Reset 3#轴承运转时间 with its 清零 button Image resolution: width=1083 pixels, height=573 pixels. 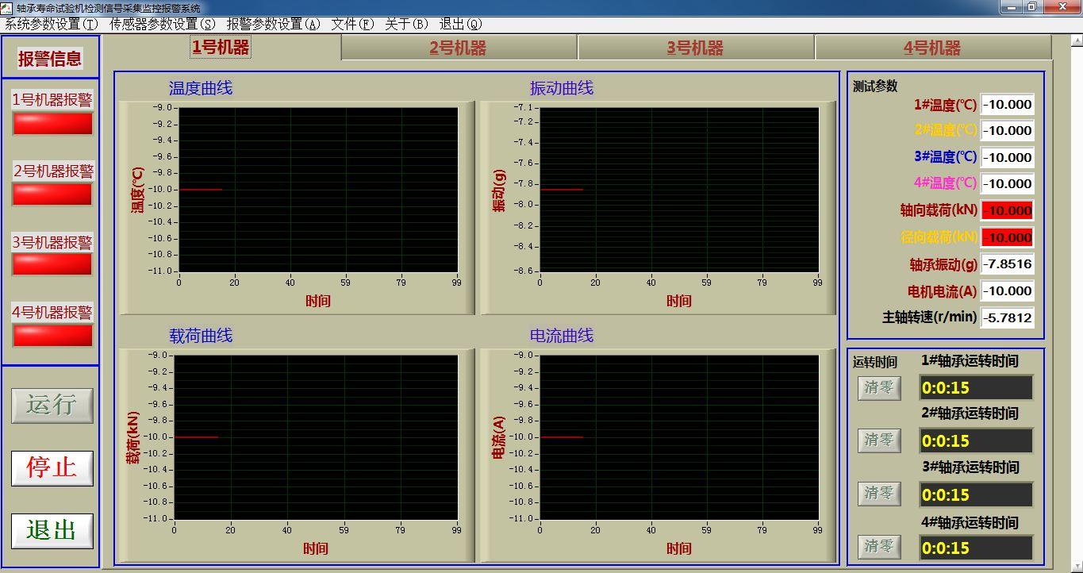[x=879, y=493]
